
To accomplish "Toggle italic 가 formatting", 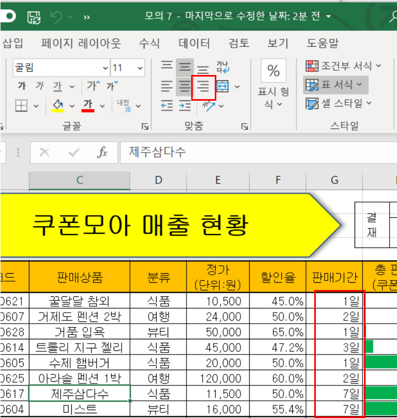I will point(39,86).
